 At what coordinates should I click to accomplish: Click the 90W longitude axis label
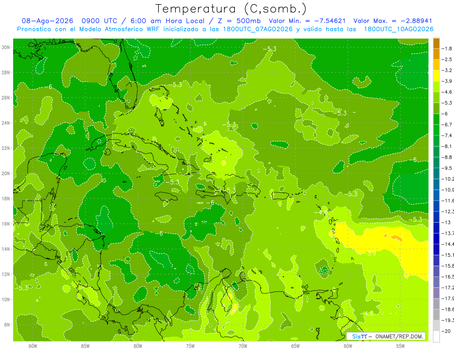point(33,346)
